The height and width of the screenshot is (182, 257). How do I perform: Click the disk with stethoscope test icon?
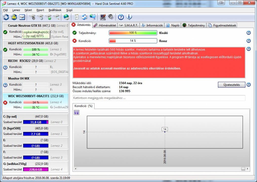click(x=32, y=17)
